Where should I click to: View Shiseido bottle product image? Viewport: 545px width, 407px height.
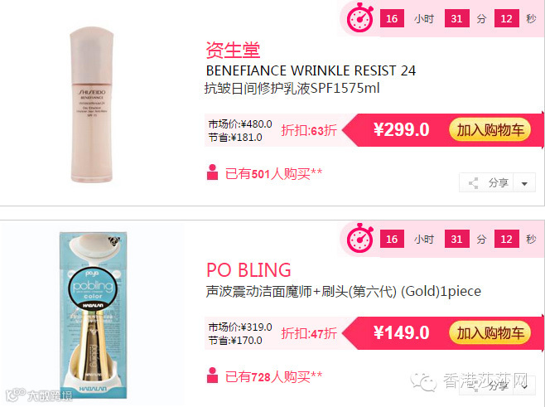(x=92, y=104)
